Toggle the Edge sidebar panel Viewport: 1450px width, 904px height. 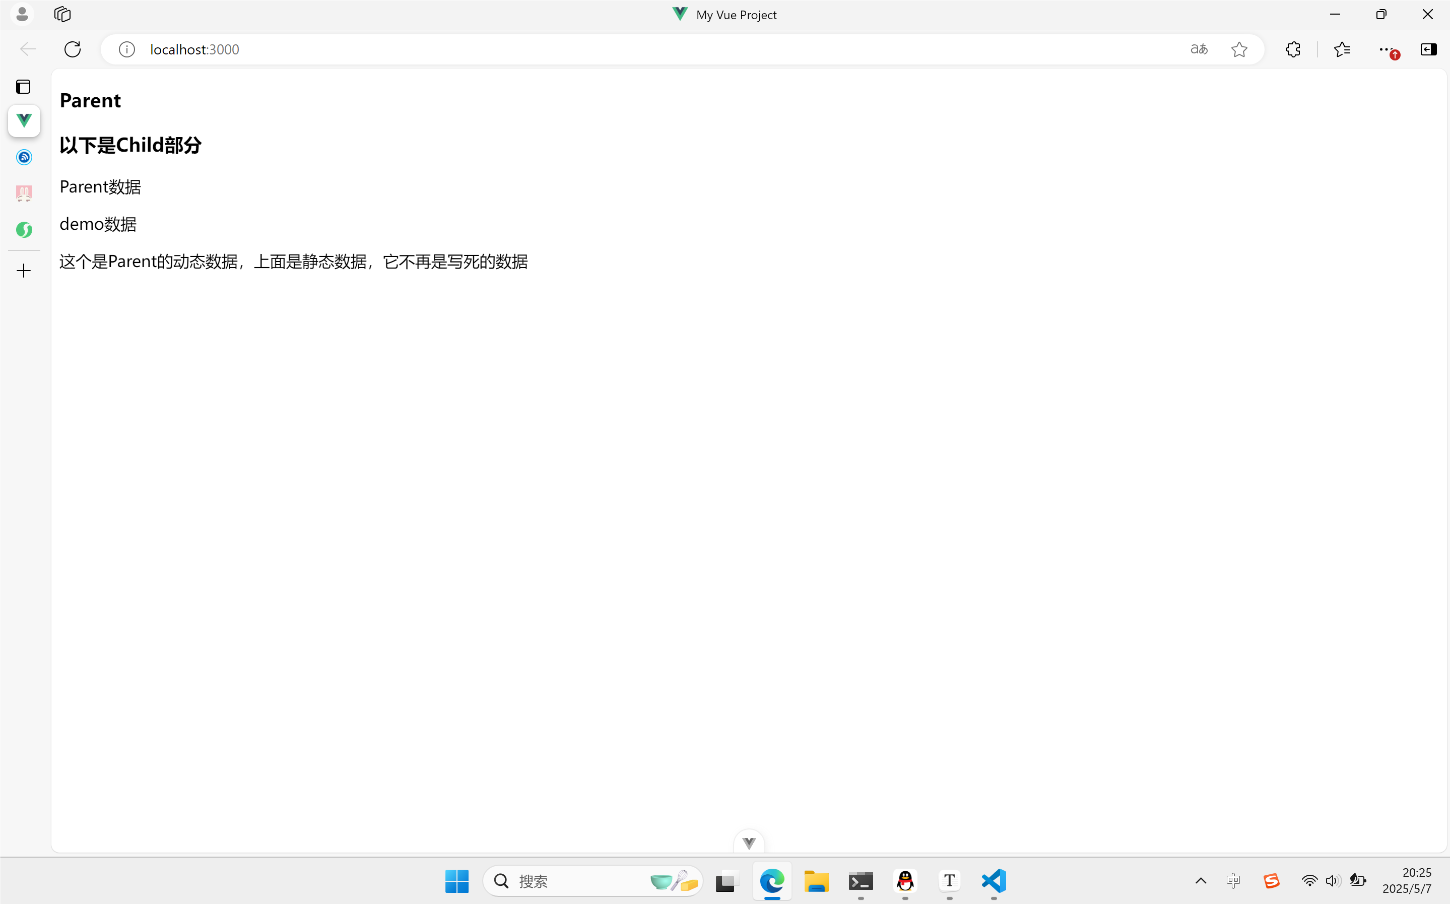pos(1428,49)
